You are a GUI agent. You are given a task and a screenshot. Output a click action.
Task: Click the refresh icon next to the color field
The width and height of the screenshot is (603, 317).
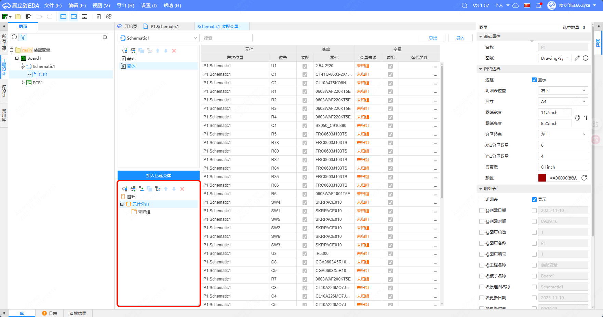click(x=584, y=178)
